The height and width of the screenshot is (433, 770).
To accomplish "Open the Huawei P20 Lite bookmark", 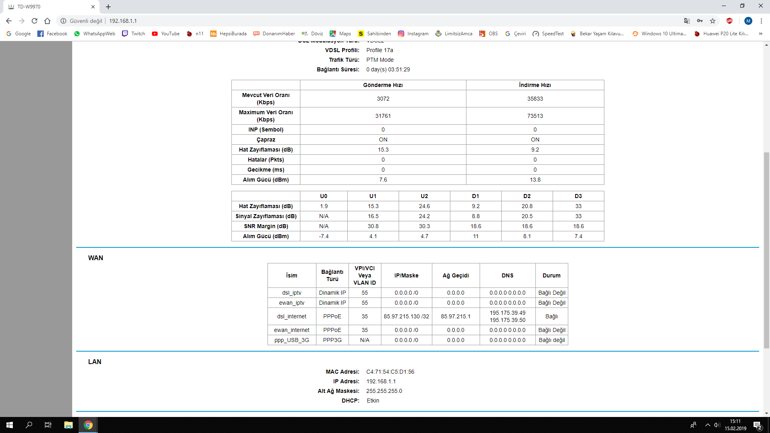I will (721, 34).
